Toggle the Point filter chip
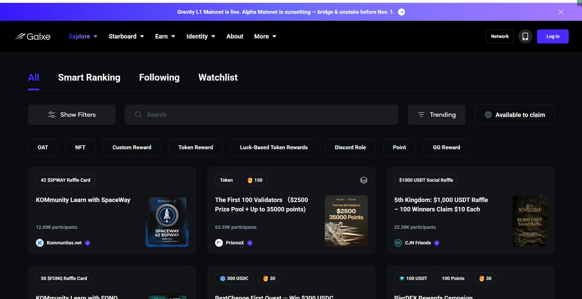 click(399, 147)
